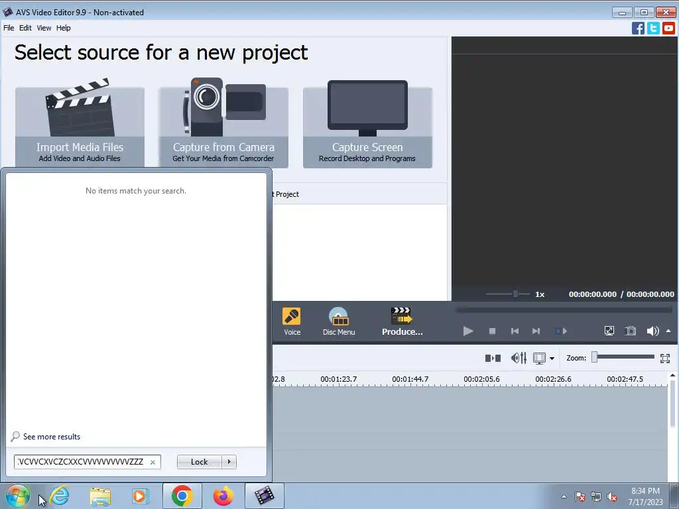Screen dimensions: 679x509
Task: Mute the preview volume speaker
Action: click(x=652, y=331)
